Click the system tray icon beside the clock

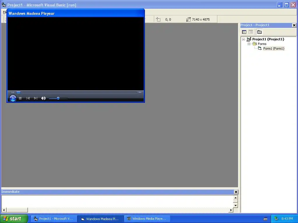tap(276, 219)
